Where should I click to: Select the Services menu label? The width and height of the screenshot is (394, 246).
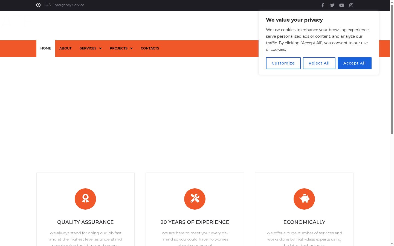click(88, 48)
